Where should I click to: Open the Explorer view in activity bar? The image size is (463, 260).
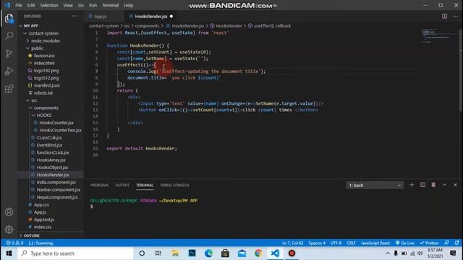coord(9,19)
